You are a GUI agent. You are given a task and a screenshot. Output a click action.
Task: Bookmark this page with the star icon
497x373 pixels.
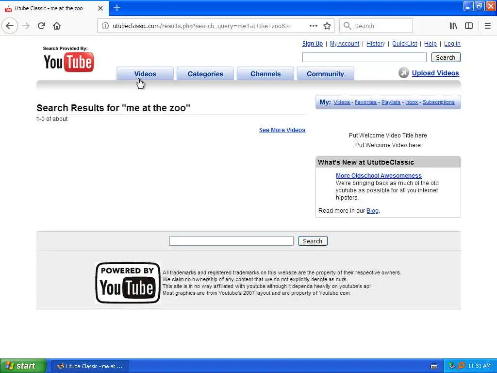(x=327, y=26)
